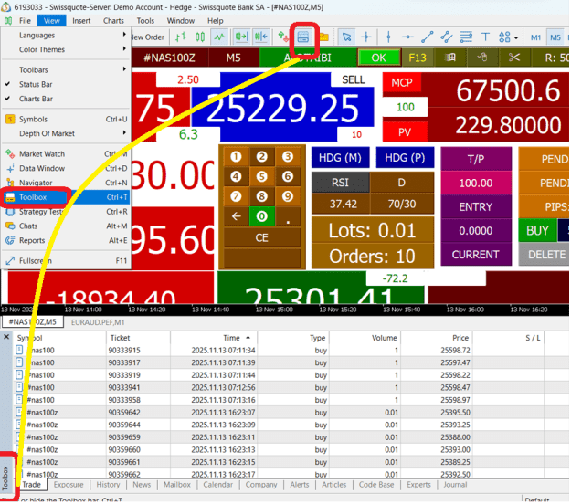Open the Charts menu
This screenshot has width=571, height=504.
coord(113,21)
